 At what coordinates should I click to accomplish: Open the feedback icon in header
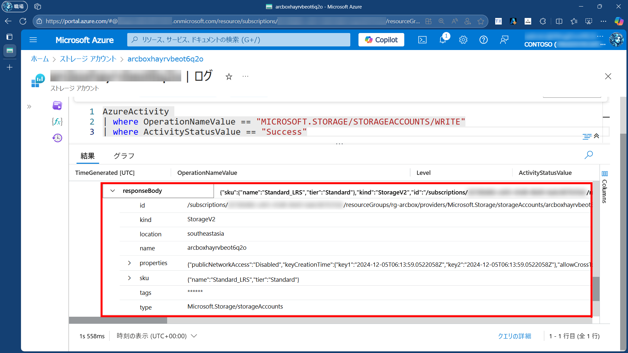[504, 40]
